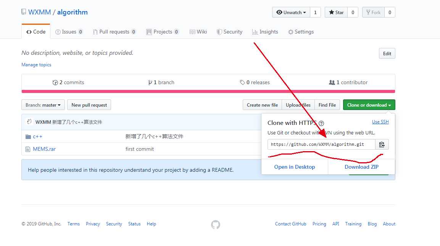Switch to Use SSH
Viewport: 440px width, 246px height.
pyautogui.click(x=380, y=122)
